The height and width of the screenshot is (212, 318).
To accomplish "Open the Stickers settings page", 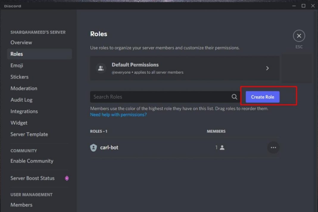I will (x=19, y=77).
